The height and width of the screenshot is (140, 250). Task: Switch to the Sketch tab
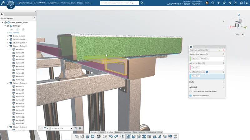(x=102, y=132)
